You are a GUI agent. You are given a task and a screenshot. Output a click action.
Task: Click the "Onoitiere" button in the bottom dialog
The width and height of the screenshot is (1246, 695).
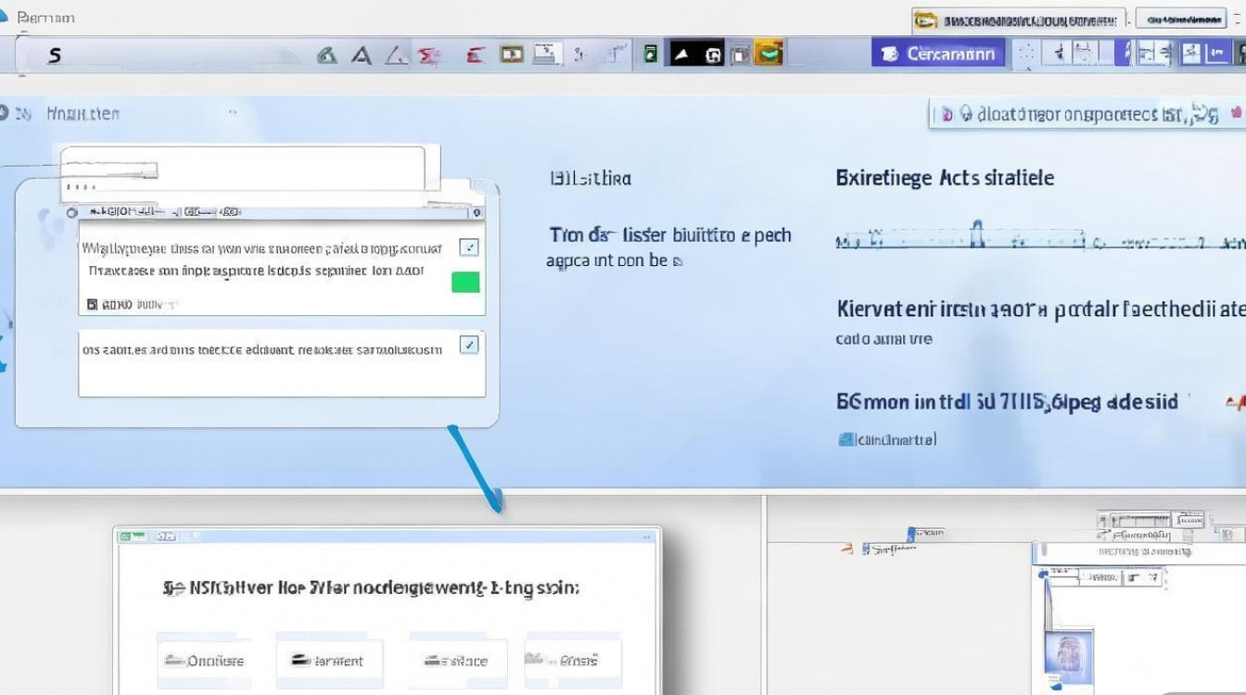(204, 661)
